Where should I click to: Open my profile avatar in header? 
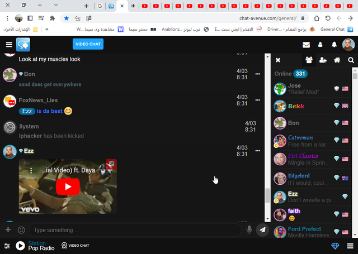pos(348,45)
